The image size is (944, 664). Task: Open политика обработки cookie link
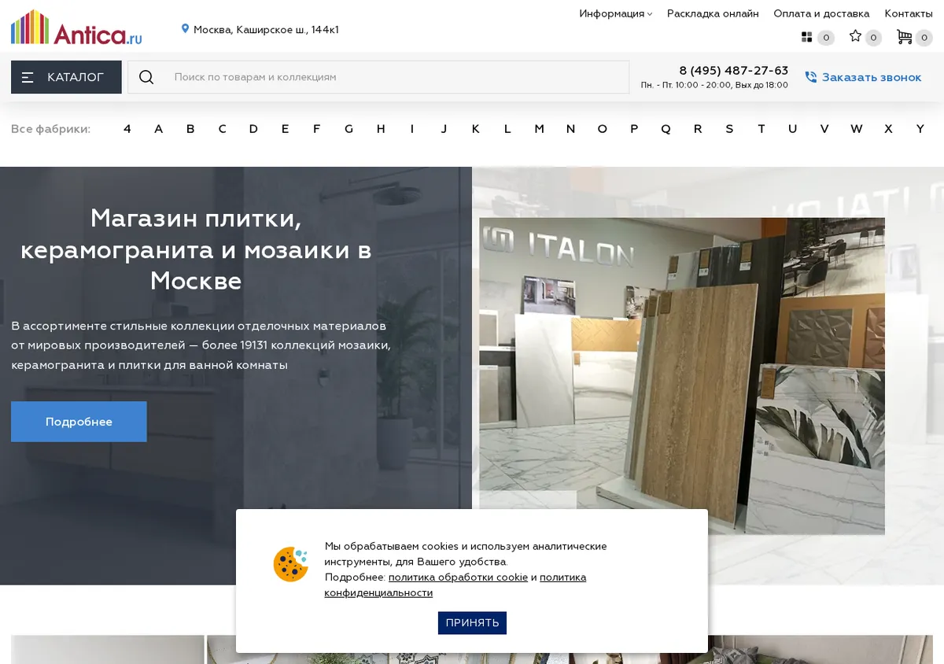458,577
